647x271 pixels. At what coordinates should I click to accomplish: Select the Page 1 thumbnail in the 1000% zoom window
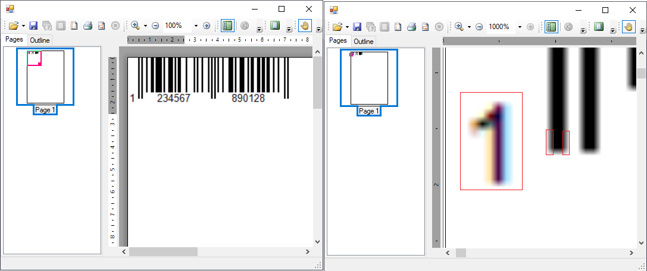(369, 78)
